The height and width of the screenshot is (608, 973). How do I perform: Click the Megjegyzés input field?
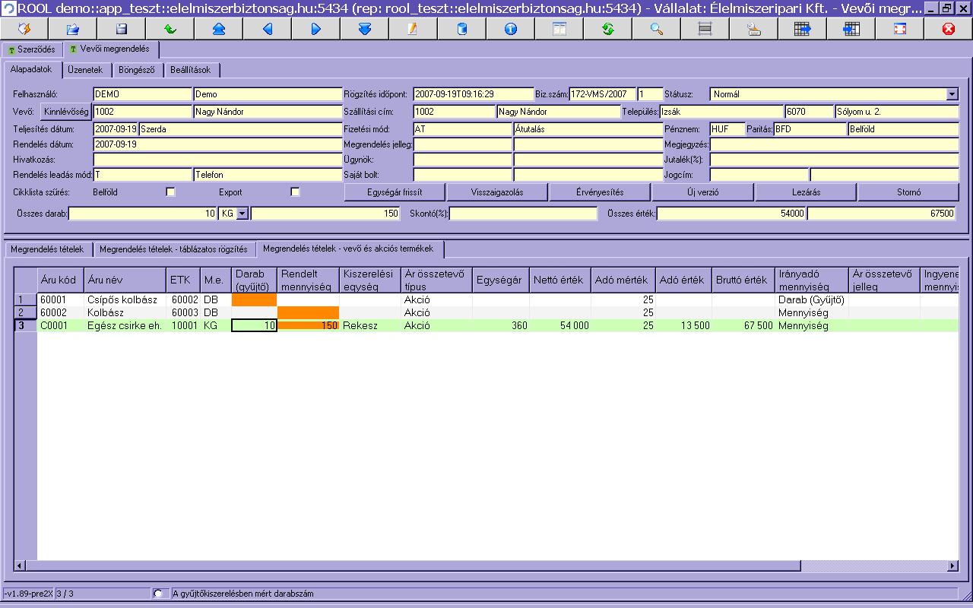835,144
